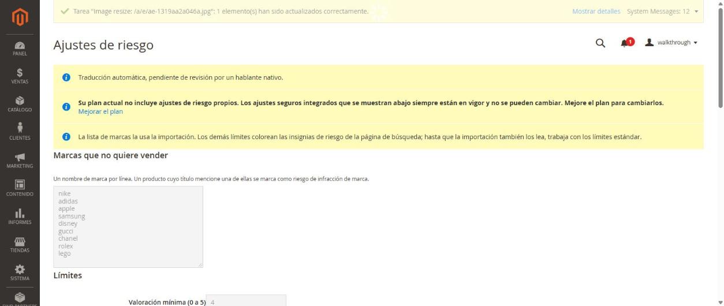724x306 pixels.
Task: Open the Sistema sidebar menu
Action: point(20,273)
